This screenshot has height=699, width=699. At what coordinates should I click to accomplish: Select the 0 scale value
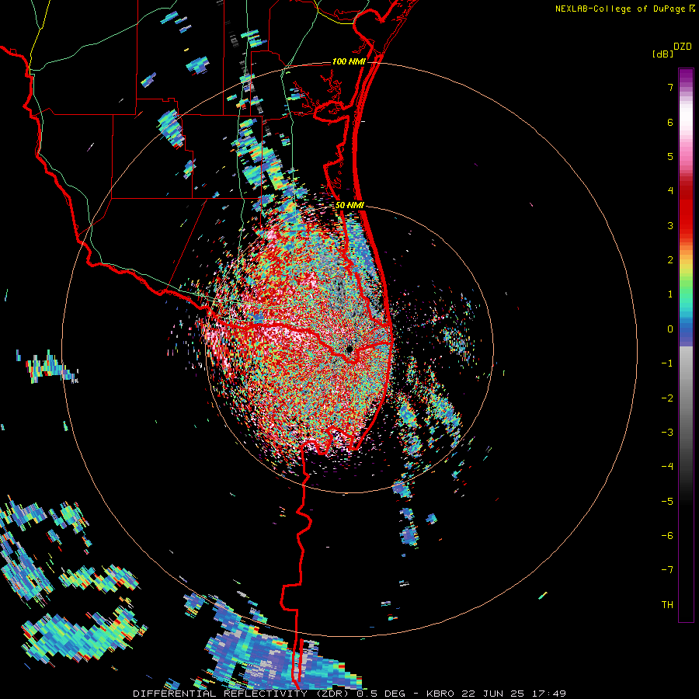click(x=670, y=329)
